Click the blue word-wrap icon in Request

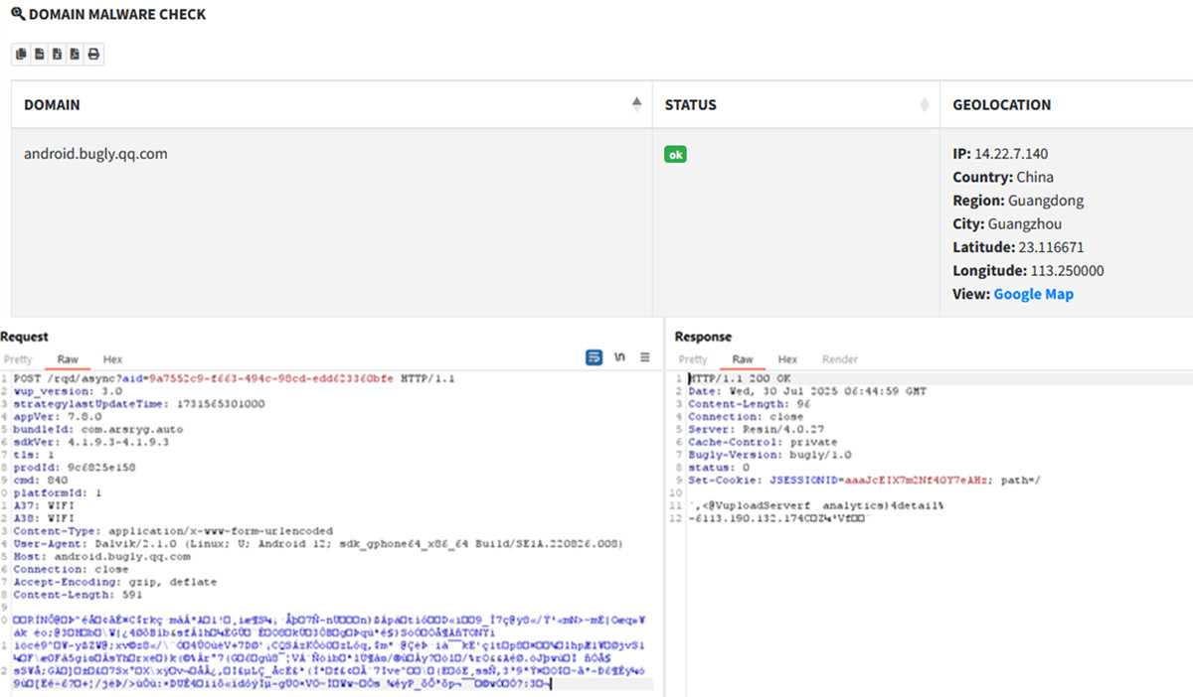point(594,357)
